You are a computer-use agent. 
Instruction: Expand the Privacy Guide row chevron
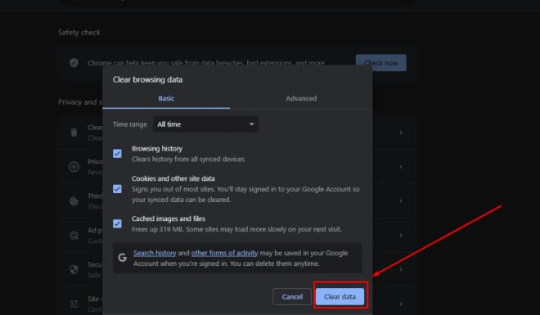point(401,167)
